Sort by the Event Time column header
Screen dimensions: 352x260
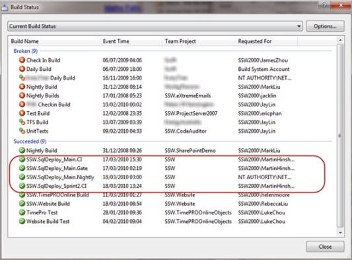tap(131, 42)
